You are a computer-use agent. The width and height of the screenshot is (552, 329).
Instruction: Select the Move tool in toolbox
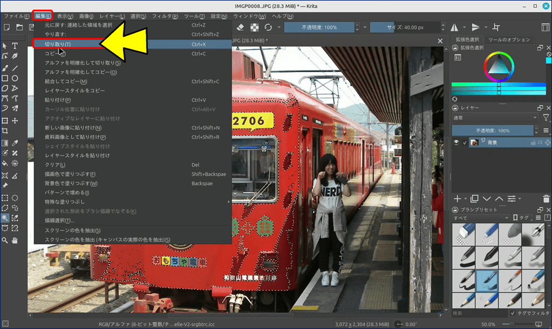[x=15, y=121]
